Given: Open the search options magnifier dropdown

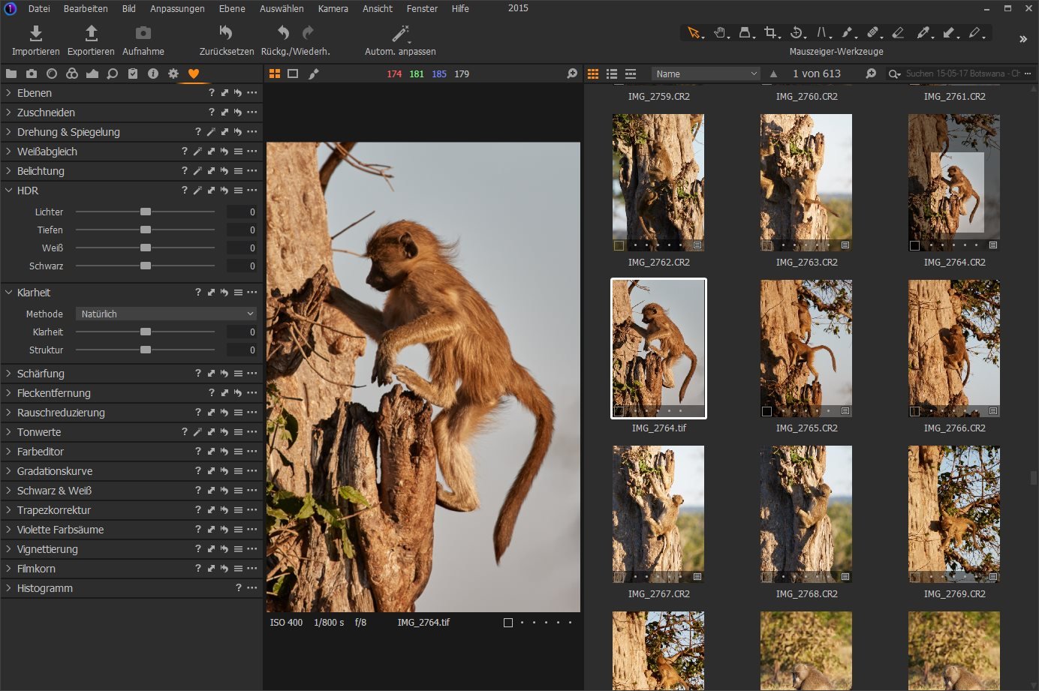Looking at the screenshot, I should [x=894, y=74].
